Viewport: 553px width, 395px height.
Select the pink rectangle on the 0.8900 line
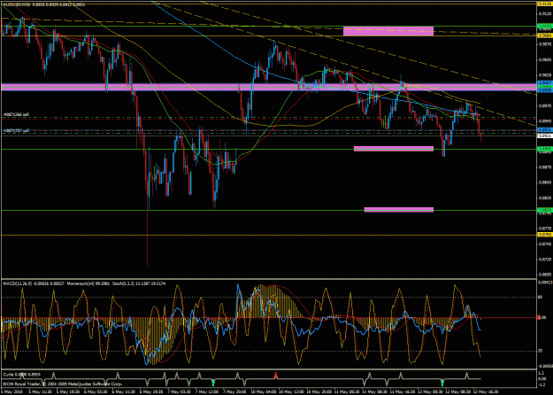click(x=394, y=149)
